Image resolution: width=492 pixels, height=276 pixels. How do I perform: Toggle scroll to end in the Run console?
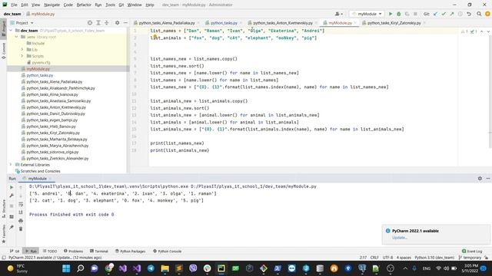pyautogui.click(x=21, y=212)
